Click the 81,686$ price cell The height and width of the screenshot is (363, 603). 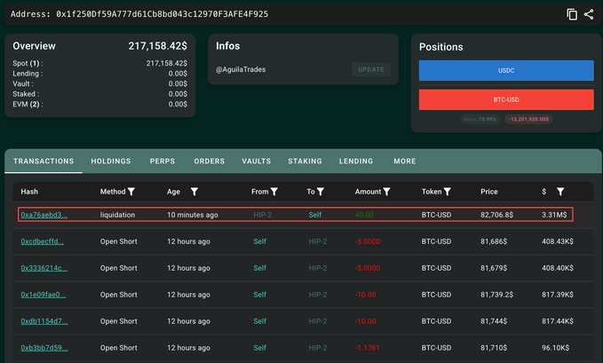point(494,241)
